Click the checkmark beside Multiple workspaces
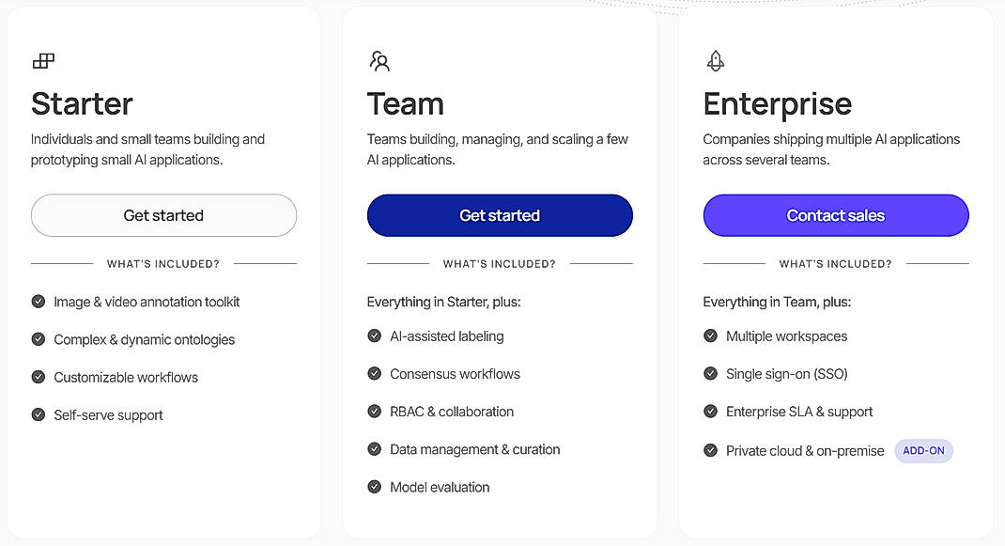The image size is (1005, 546). [x=710, y=335]
